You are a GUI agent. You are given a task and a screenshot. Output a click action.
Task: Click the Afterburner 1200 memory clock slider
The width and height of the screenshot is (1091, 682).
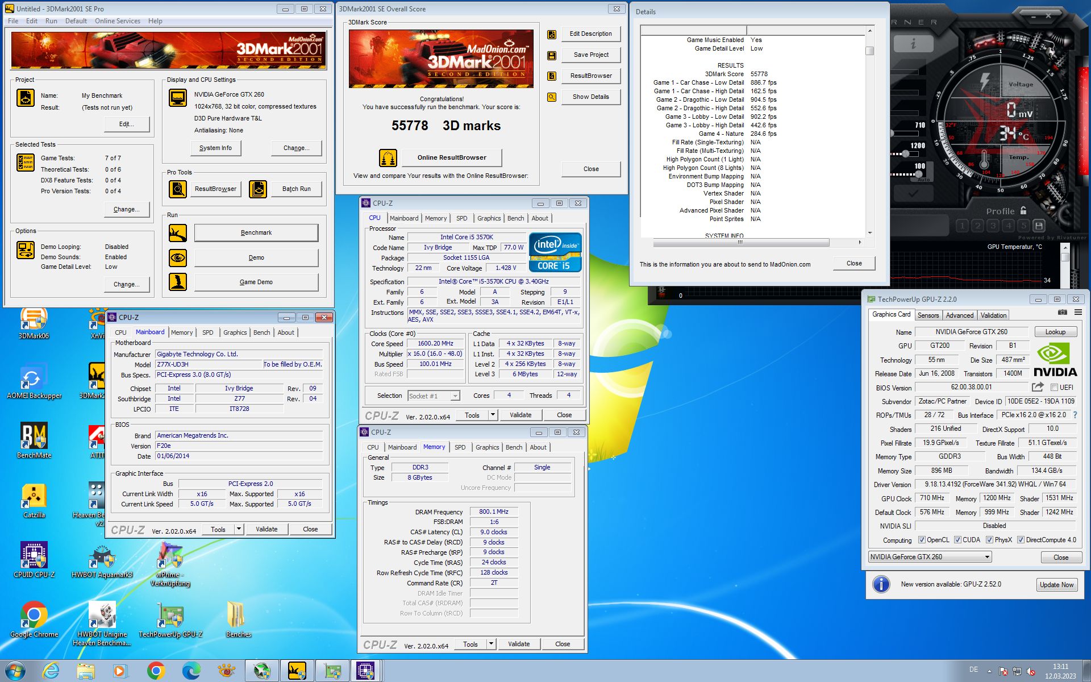click(x=906, y=153)
